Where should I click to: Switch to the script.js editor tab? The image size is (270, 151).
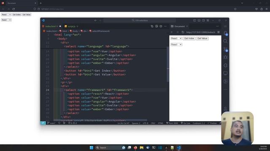click(x=72, y=26)
